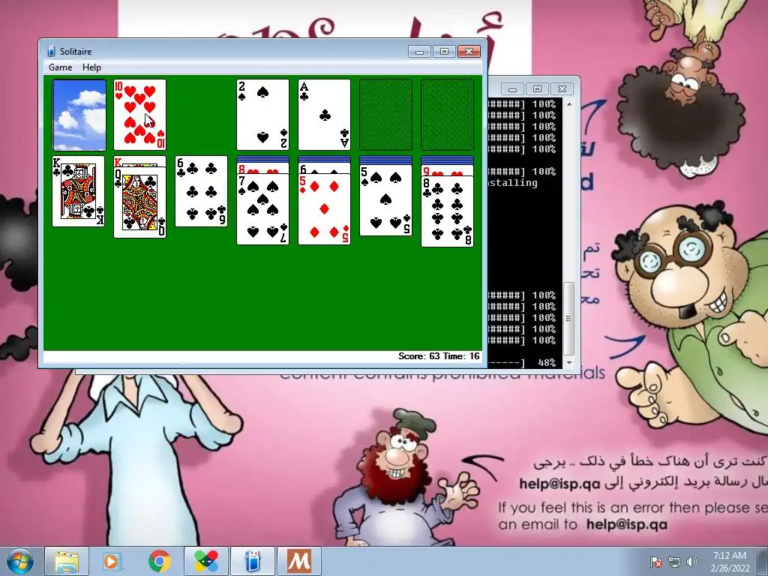
Task: Click console scrollbar down arrow
Action: [568, 362]
